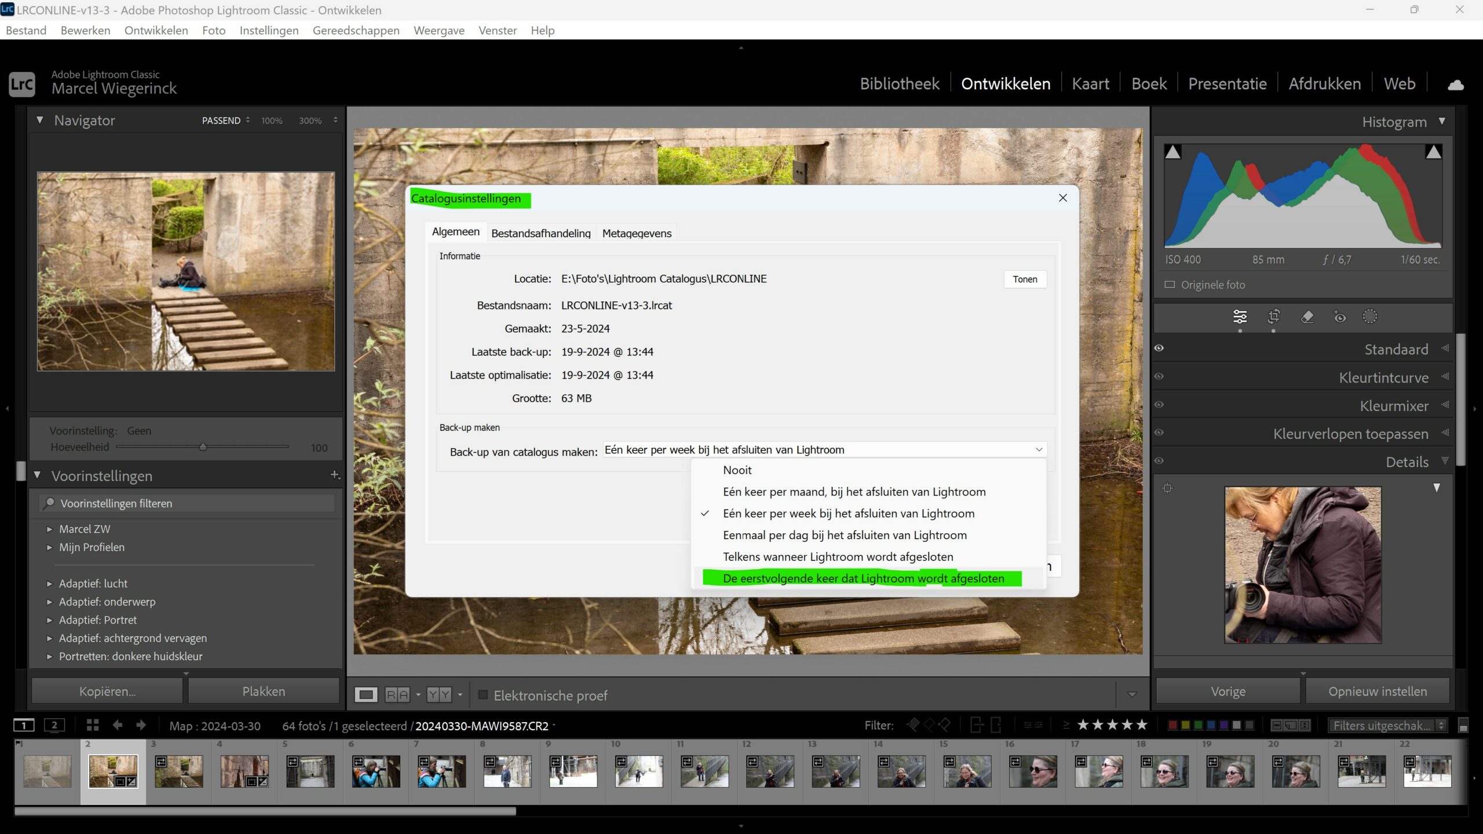Toggle shadow clipping indicator in histogram
1483x834 pixels.
1172,152
